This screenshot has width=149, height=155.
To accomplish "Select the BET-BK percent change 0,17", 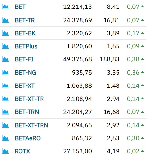I will [x=133, y=33].
